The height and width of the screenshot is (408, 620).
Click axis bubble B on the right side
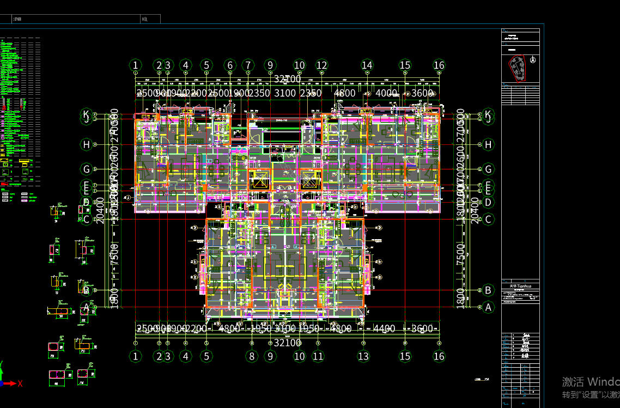click(x=488, y=290)
